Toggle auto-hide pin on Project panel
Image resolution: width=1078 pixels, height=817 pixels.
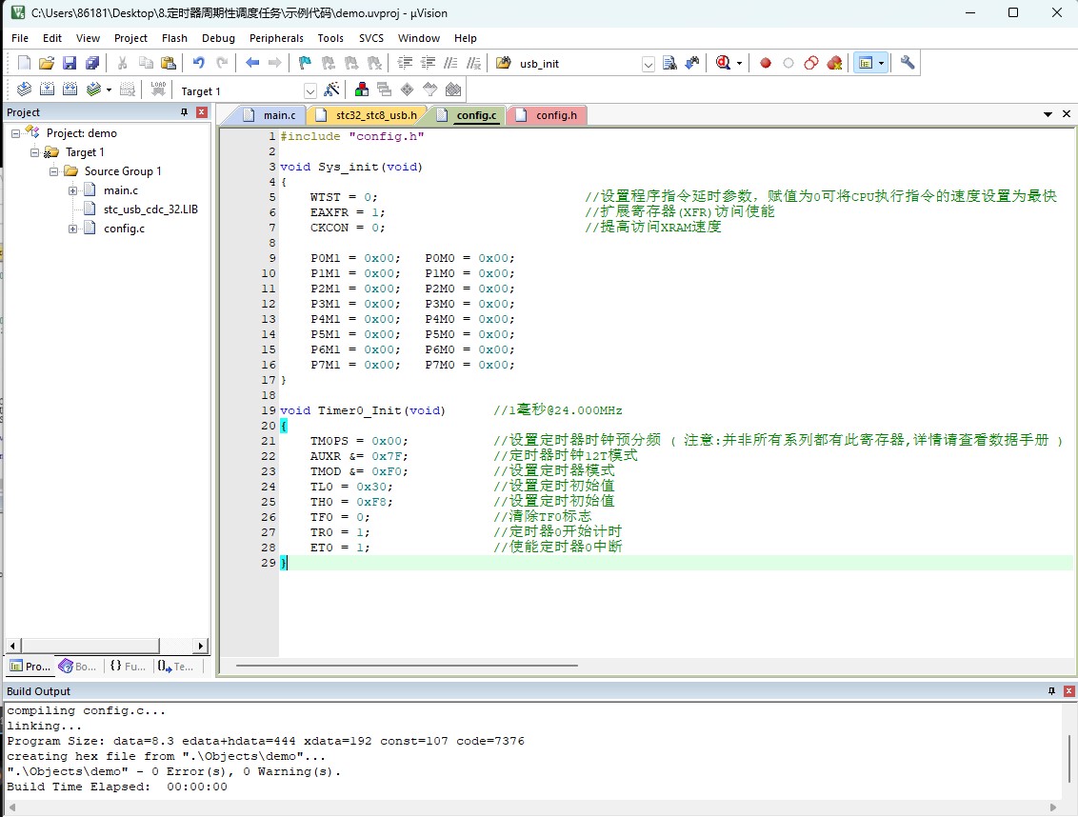[184, 112]
